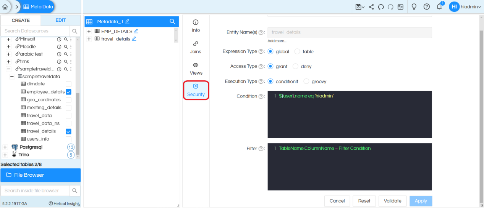The height and width of the screenshot is (208, 484).
Task: Show info icon for tims datasource
Action: (x=59, y=62)
